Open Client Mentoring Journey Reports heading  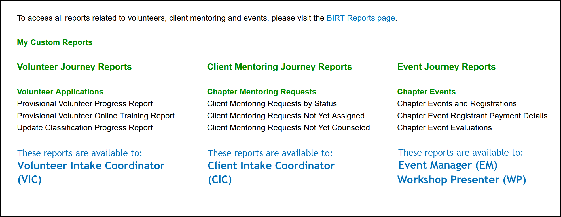click(279, 67)
